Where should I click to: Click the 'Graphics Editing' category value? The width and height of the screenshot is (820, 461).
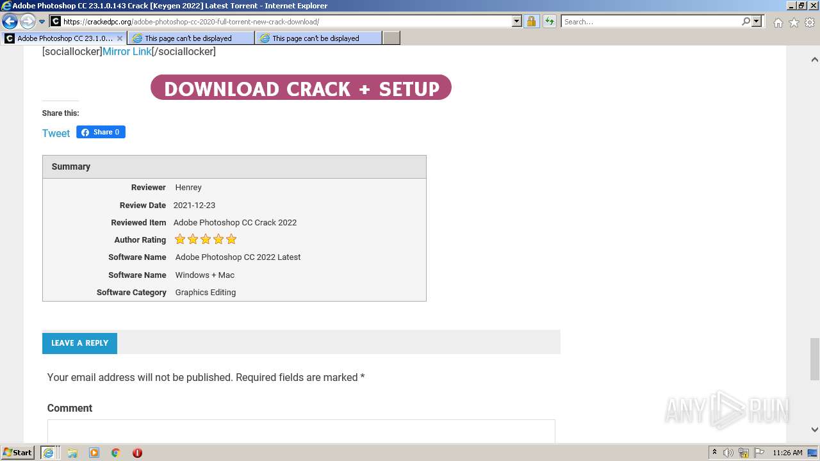click(x=206, y=293)
